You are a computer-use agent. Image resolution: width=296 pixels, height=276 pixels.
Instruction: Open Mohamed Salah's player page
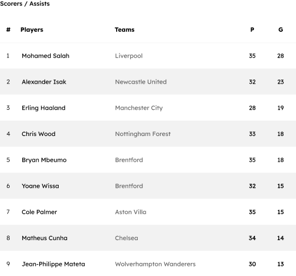(x=46, y=56)
